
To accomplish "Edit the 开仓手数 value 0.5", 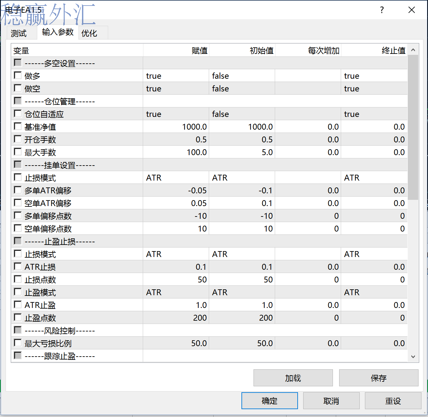I will [176, 139].
